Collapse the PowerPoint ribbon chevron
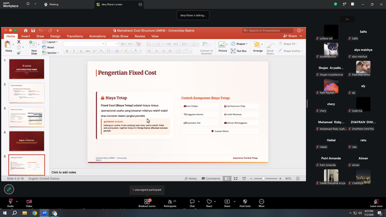 point(301,36)
